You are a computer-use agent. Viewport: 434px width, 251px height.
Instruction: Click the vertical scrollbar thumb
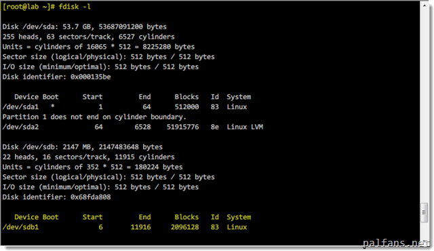click(425, 212)
